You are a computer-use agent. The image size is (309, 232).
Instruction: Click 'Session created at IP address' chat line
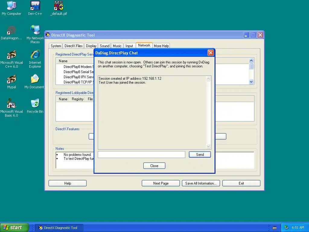130,79
